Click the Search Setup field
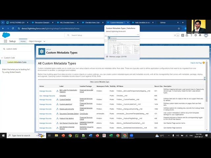 (x=85, y=35)
